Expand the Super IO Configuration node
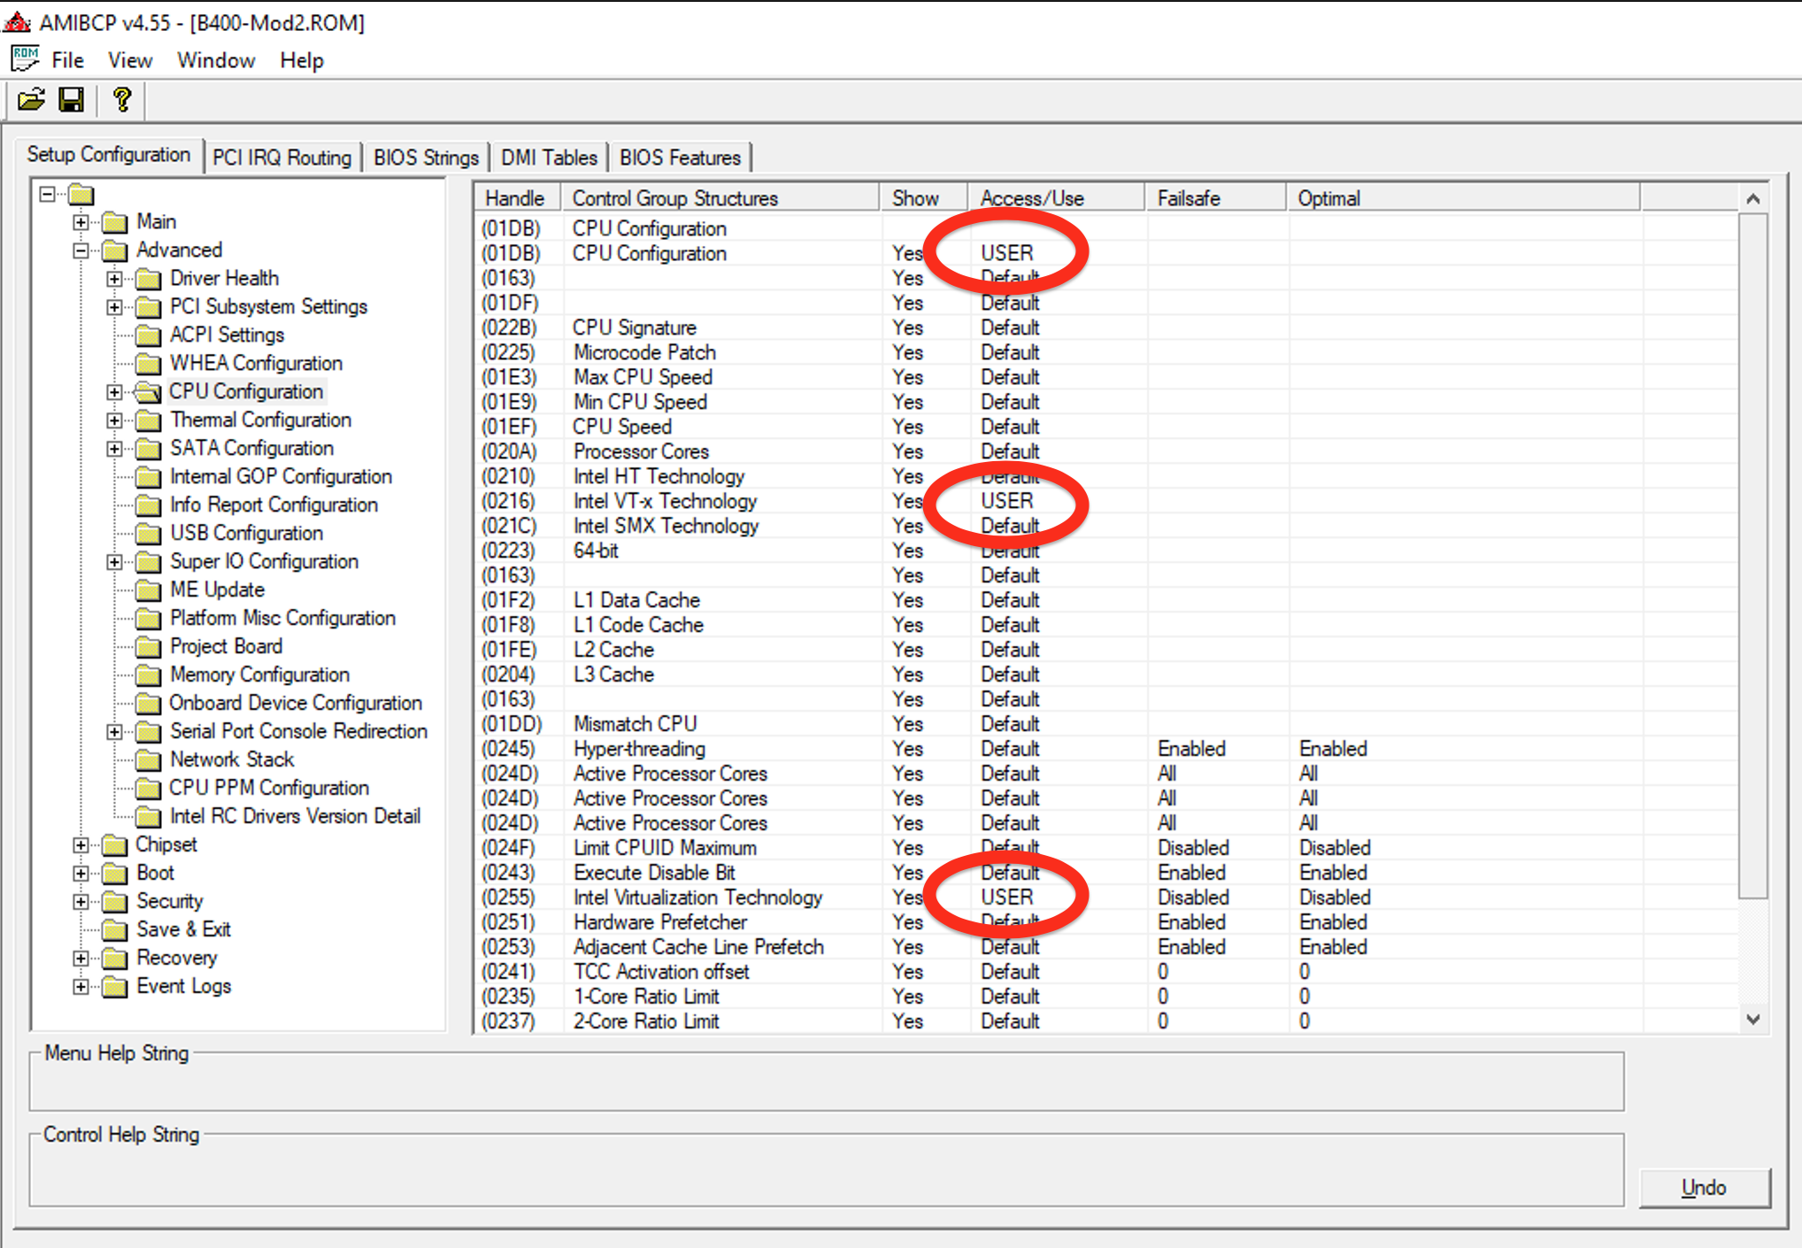This screenshot has width=1802, height=1248. [115, 562]
